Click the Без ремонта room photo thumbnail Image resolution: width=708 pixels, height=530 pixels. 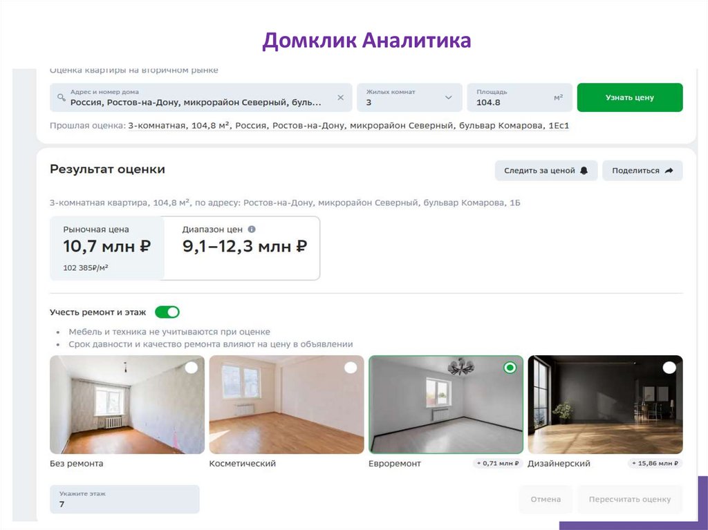[127, 404]
